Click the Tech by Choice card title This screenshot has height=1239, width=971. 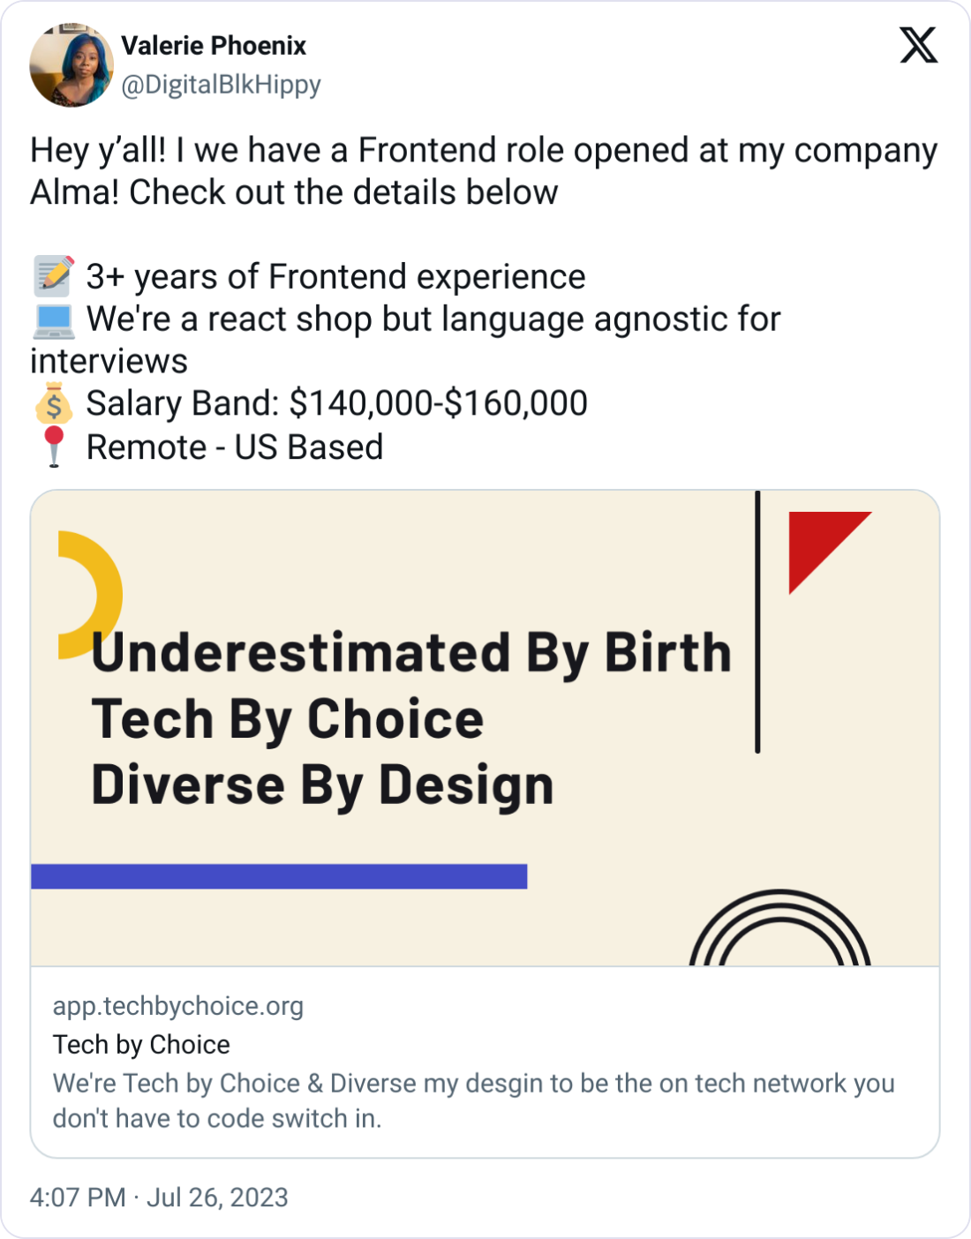[141, 1044]
